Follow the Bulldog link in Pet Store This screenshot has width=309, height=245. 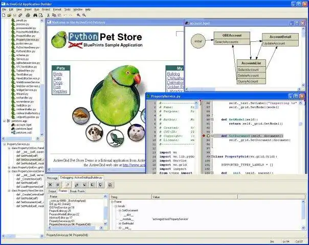(173, 74)
